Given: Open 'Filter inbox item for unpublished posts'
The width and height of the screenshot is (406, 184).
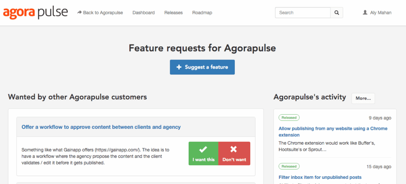Looking at the screenshot, I should (320, 177).
